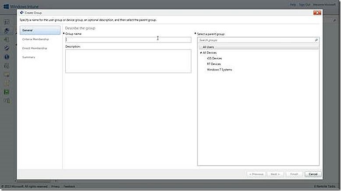Click the search magnifier icon
Image resolution: width=341 pixels, height=191 pixels.
tap(316, 40)
